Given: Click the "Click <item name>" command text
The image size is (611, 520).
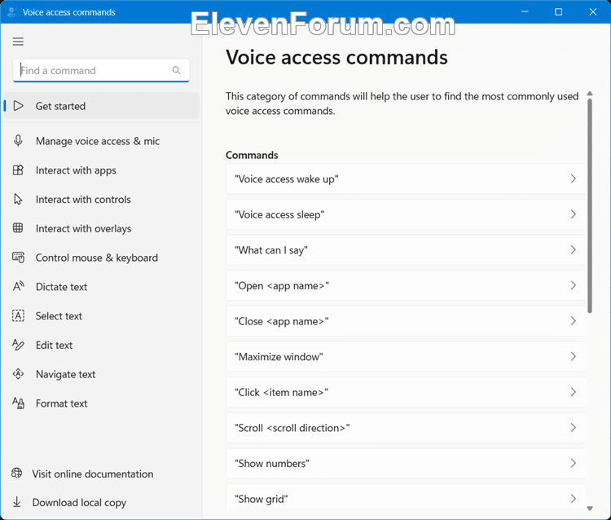Looking at the screenshot, I should [x=281, y=392].
